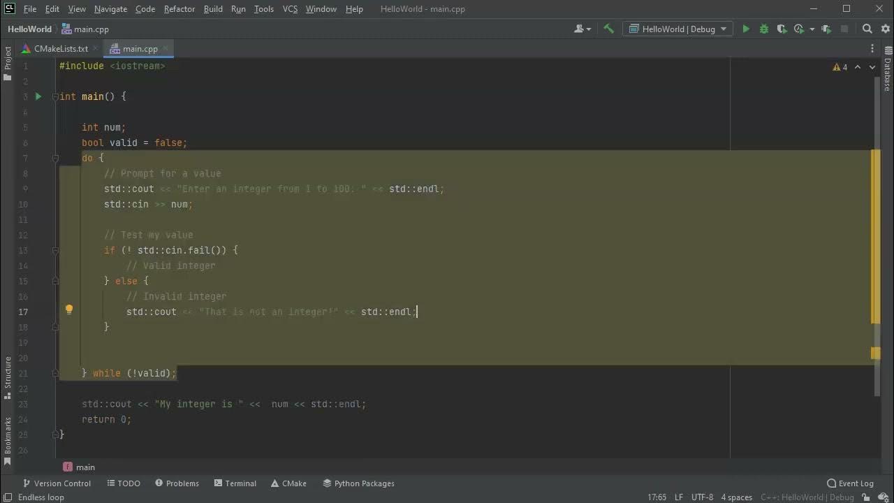894x503 pixels.
Task: Click the yellow lightbulb on line 17
Action: coord(69,309)
